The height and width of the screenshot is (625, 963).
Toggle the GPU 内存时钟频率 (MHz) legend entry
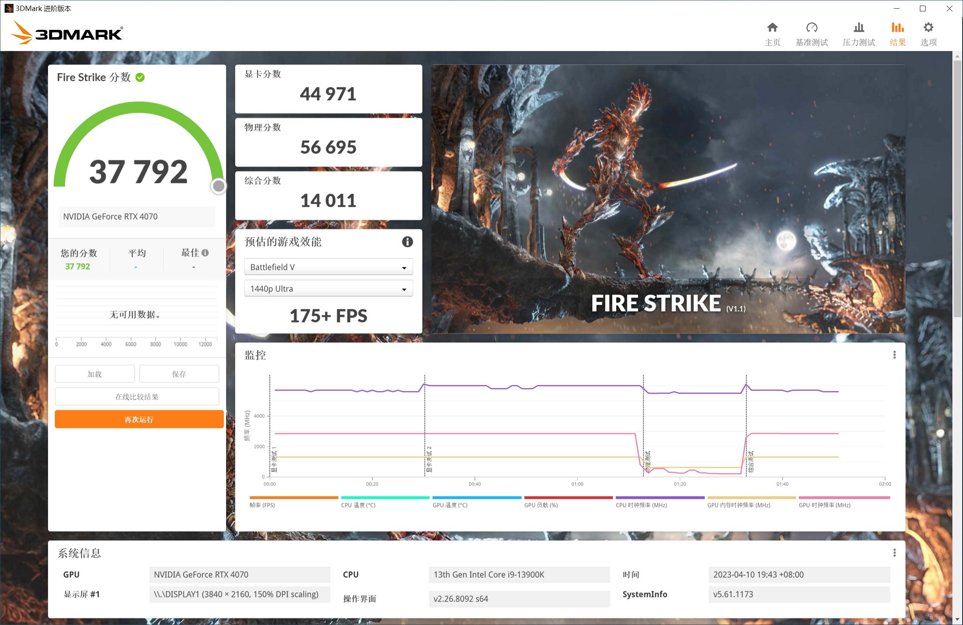[751, 502]
